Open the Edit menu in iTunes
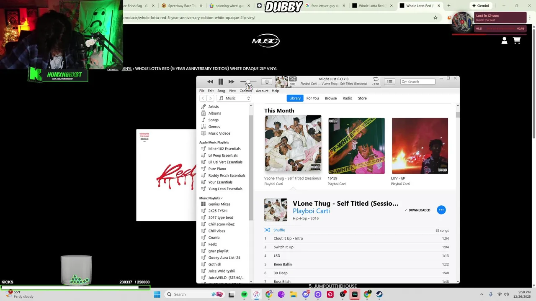This screenshot has height=301, width=536. tap(211, 91)
